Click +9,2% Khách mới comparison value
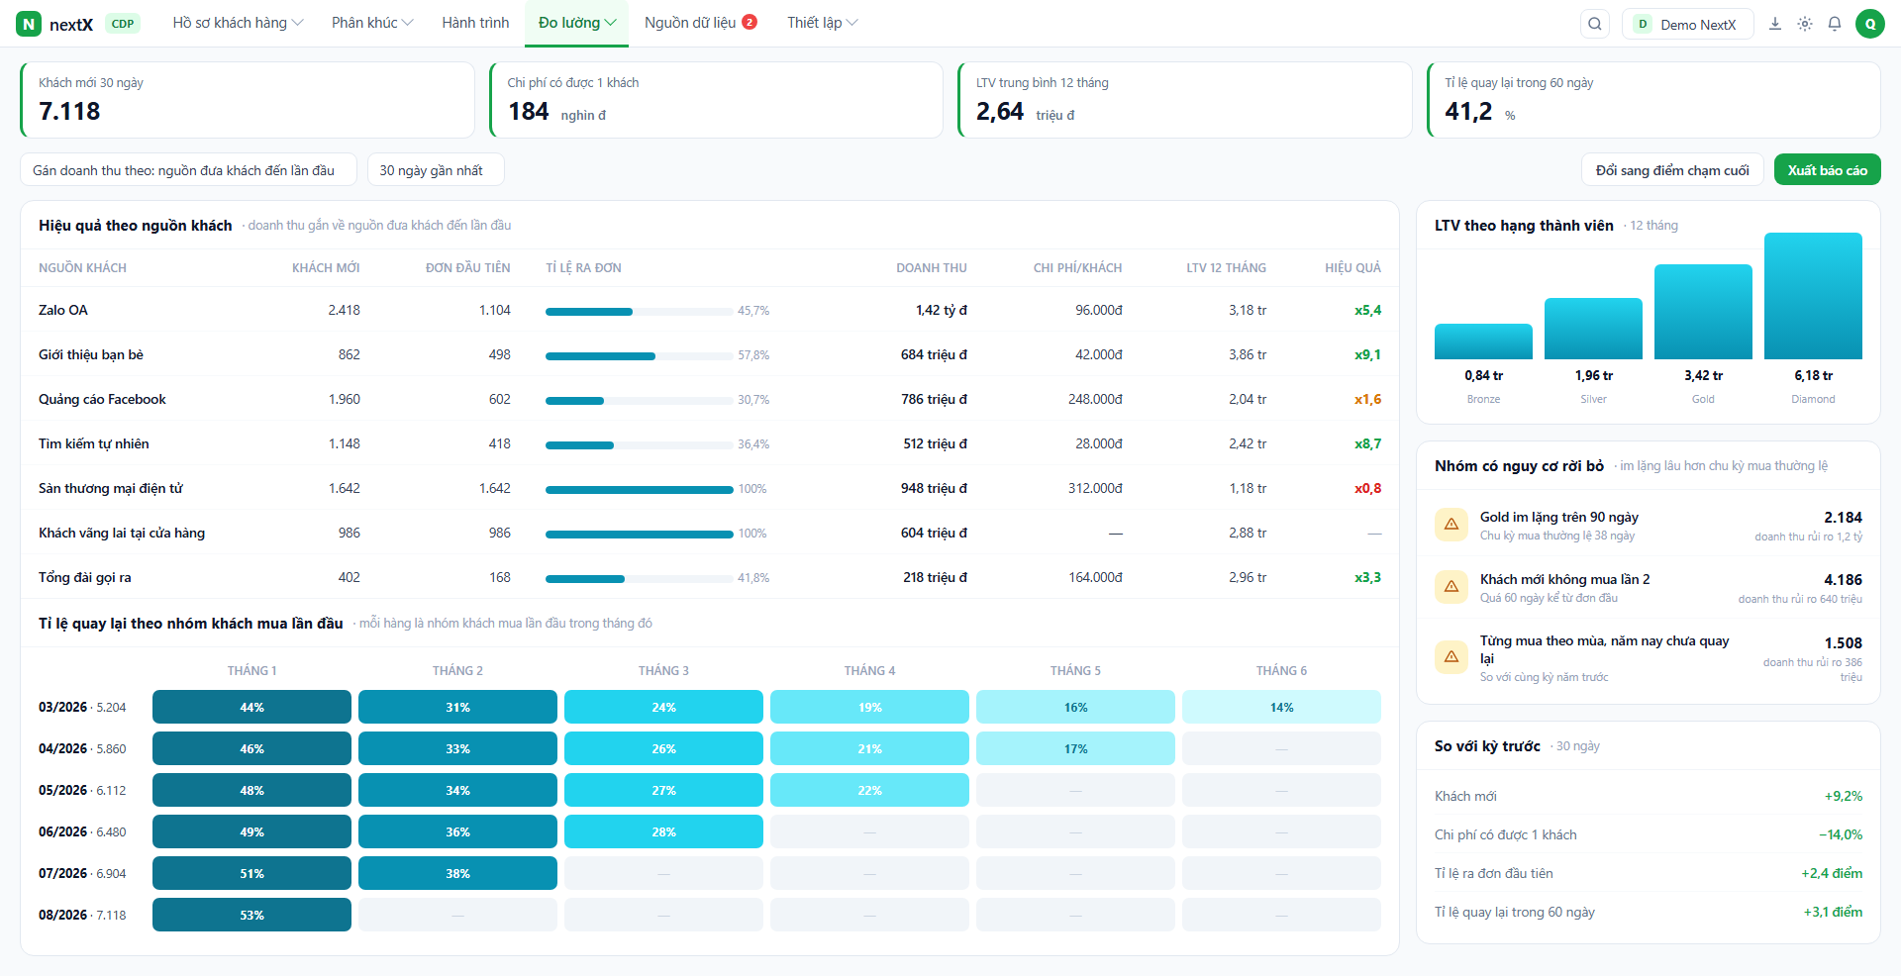This screenshot has width=1901, height=976. pyautogui.click(x=1843, y=796)
